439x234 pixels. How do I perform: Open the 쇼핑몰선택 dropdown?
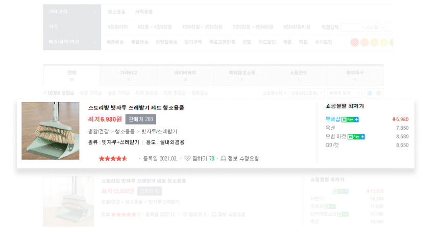point(275,93)
